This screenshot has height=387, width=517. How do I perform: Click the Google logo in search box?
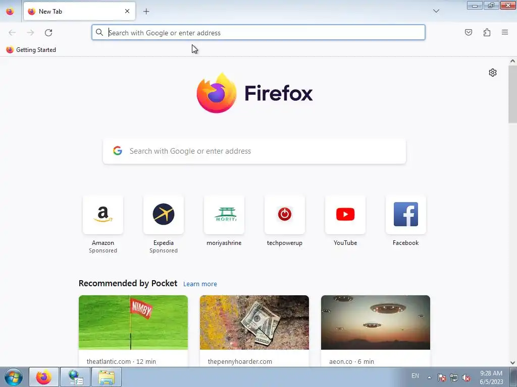[x=118, y=151]
